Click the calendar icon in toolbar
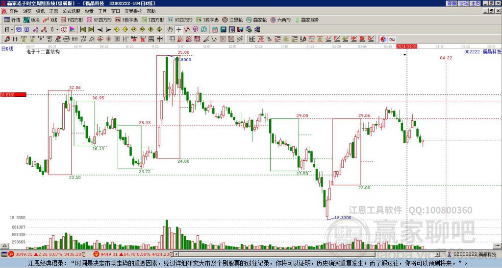 tap(215, 29)
